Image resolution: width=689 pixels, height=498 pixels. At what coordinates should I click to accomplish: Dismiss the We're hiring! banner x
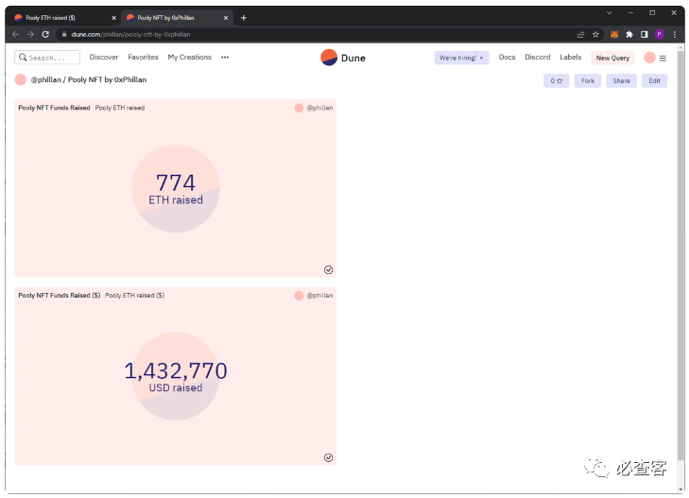482,58
